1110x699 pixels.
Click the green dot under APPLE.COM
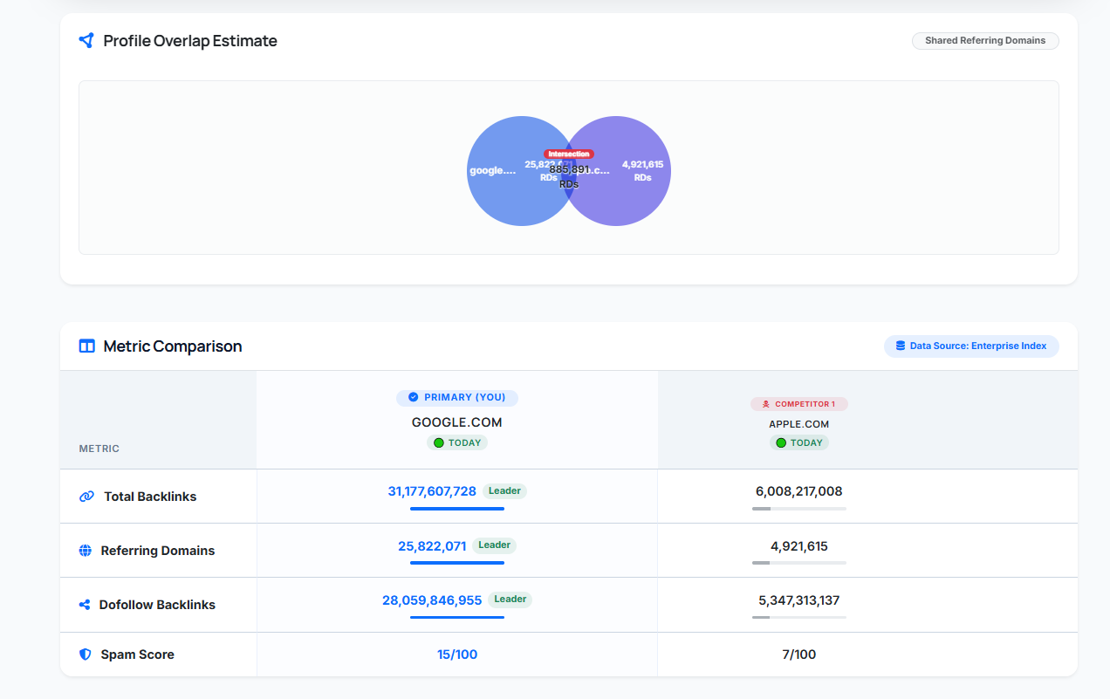[781, 442]
